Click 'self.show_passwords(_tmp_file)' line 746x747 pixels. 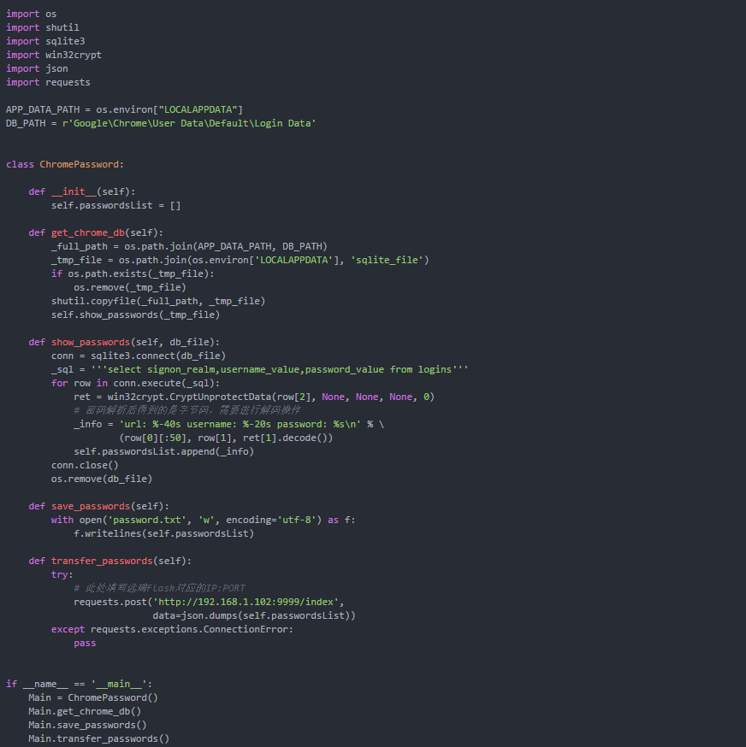click(135, 315)
